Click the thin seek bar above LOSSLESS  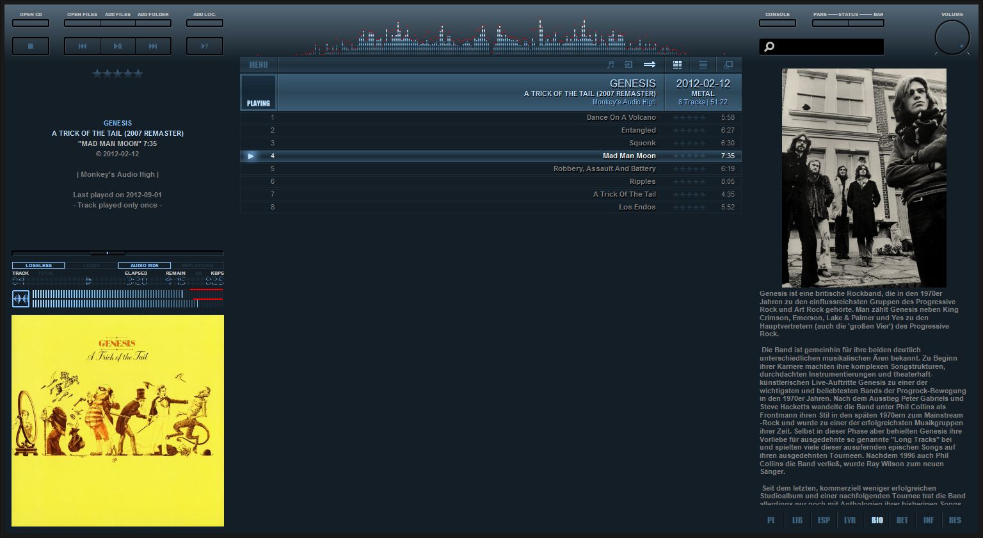118,253
